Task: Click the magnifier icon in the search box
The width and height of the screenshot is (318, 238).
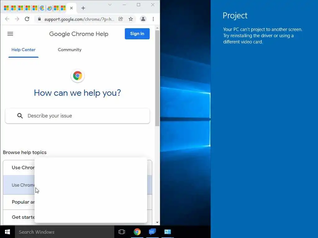Action: pos(20,116)
